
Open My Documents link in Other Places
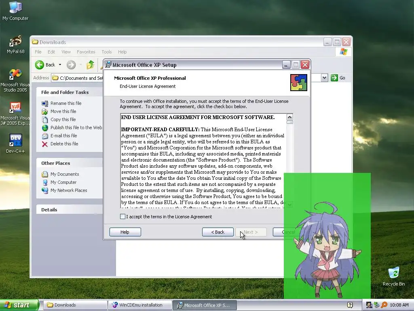[65, 174]
